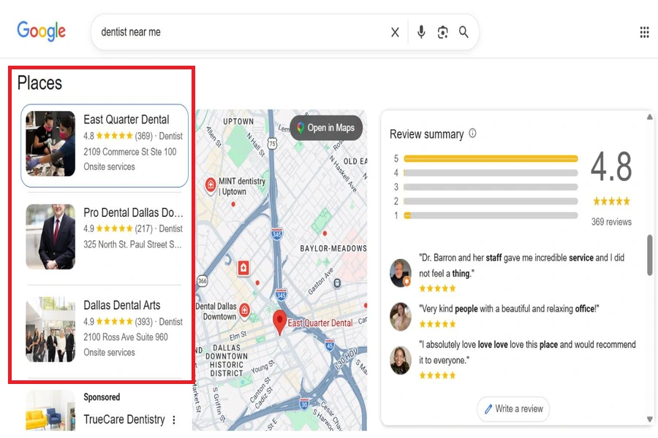
Task: Click the East Quarter Dental map label
Action: (x=319, y=323)
